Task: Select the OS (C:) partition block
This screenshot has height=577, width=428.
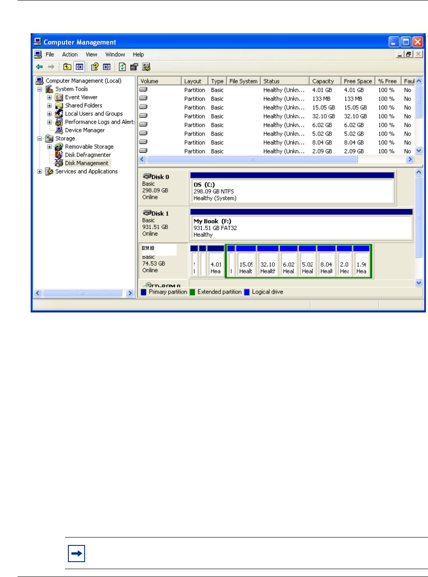Action: pyautogui.click(x=292, y=188)
